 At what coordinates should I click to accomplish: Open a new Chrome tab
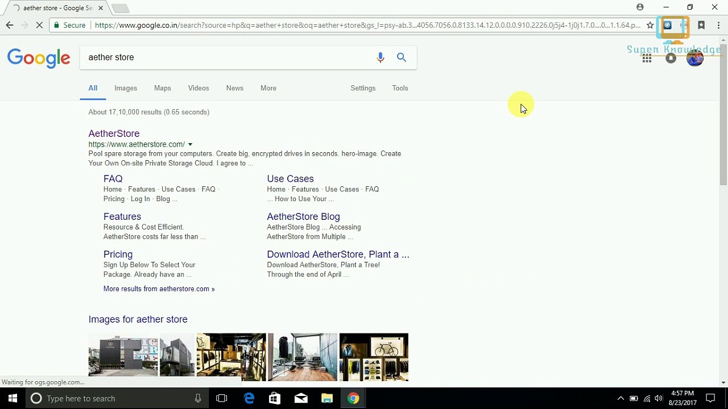point(120,8)
